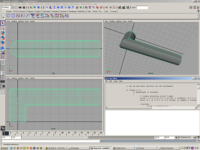Choose the Select arrow tool

pos(2,23)
